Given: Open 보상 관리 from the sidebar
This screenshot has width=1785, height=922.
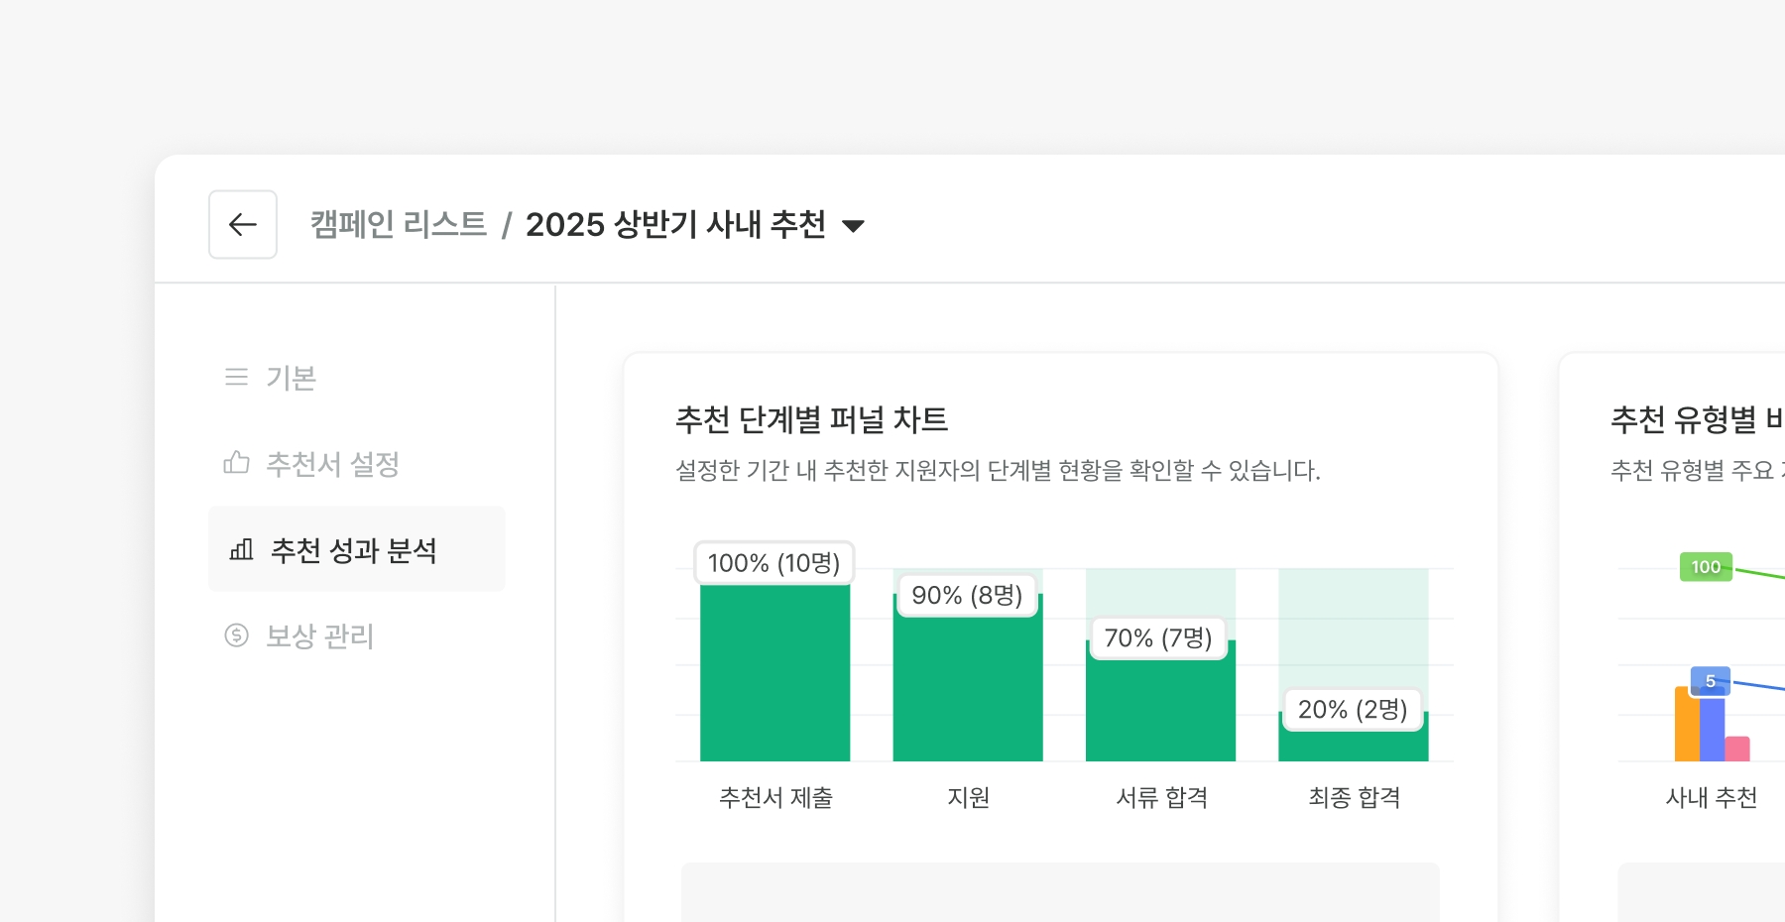Looking at the screenshot, I should [x=319, y=636].
